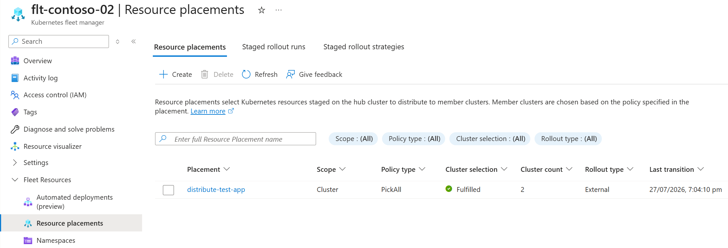This screenshot has width=728, height=248.
Task: Open the Scope : (All) filter
Action: coord(353,139)
